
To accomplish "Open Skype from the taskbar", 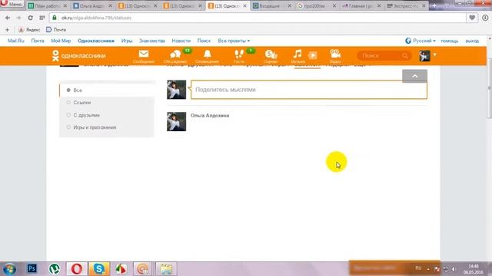I will coord(99,269).
